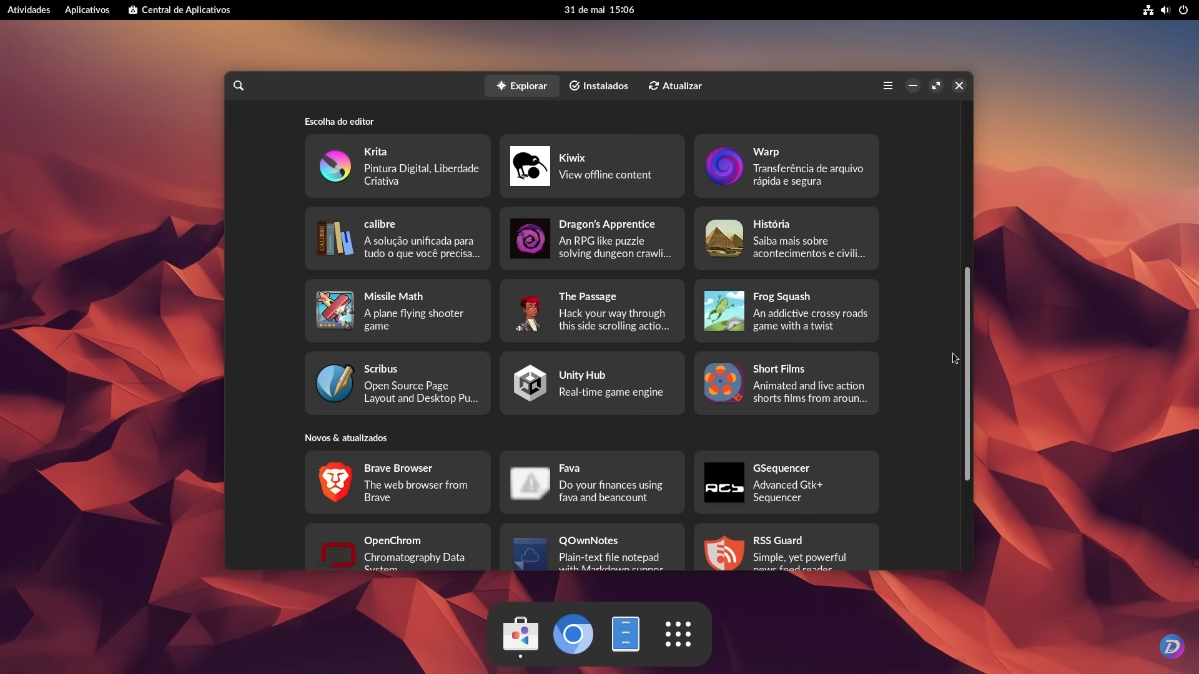The image size is (1199, 674).
Task: Open the Brave Browser listing
Action: (397, 482)
